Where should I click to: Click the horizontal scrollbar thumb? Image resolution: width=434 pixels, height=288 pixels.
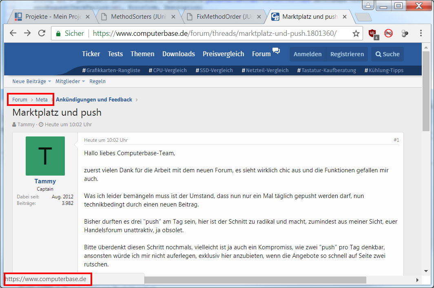(255, 280)
